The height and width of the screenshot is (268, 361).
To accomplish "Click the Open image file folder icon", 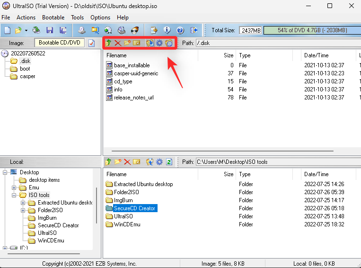I will pyautogui.click(x=18, y=30).
